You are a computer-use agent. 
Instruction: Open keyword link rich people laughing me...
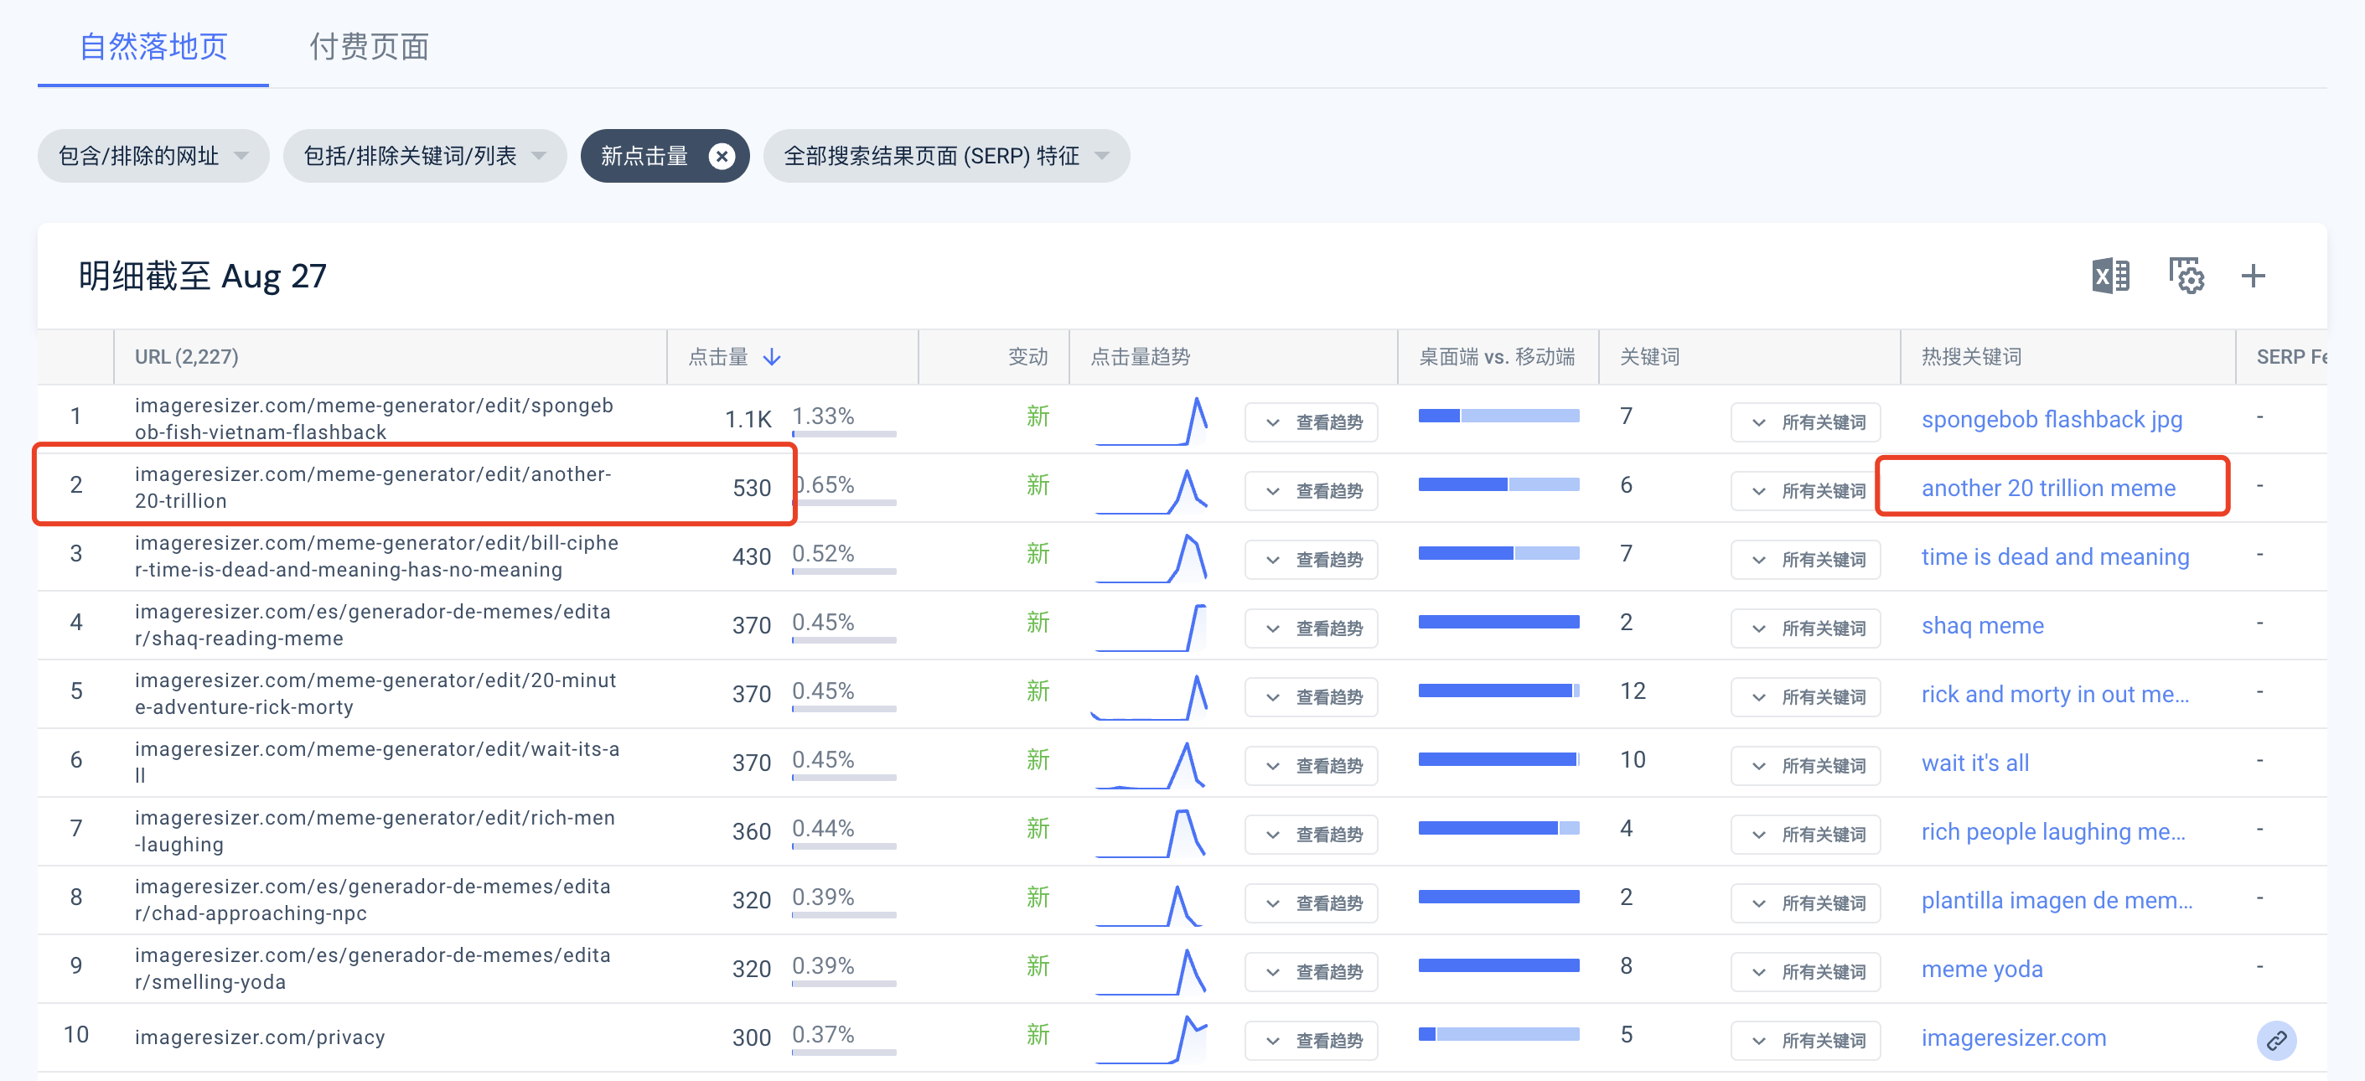pyautogui.click(x=2053, y=832)
